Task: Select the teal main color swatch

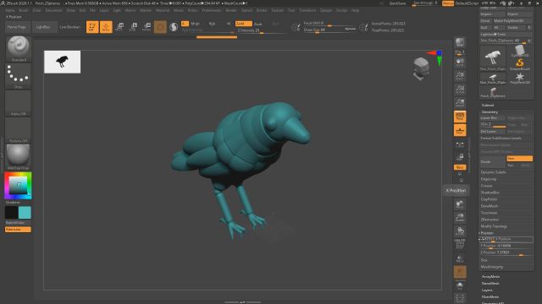Action: click(25, 213)
